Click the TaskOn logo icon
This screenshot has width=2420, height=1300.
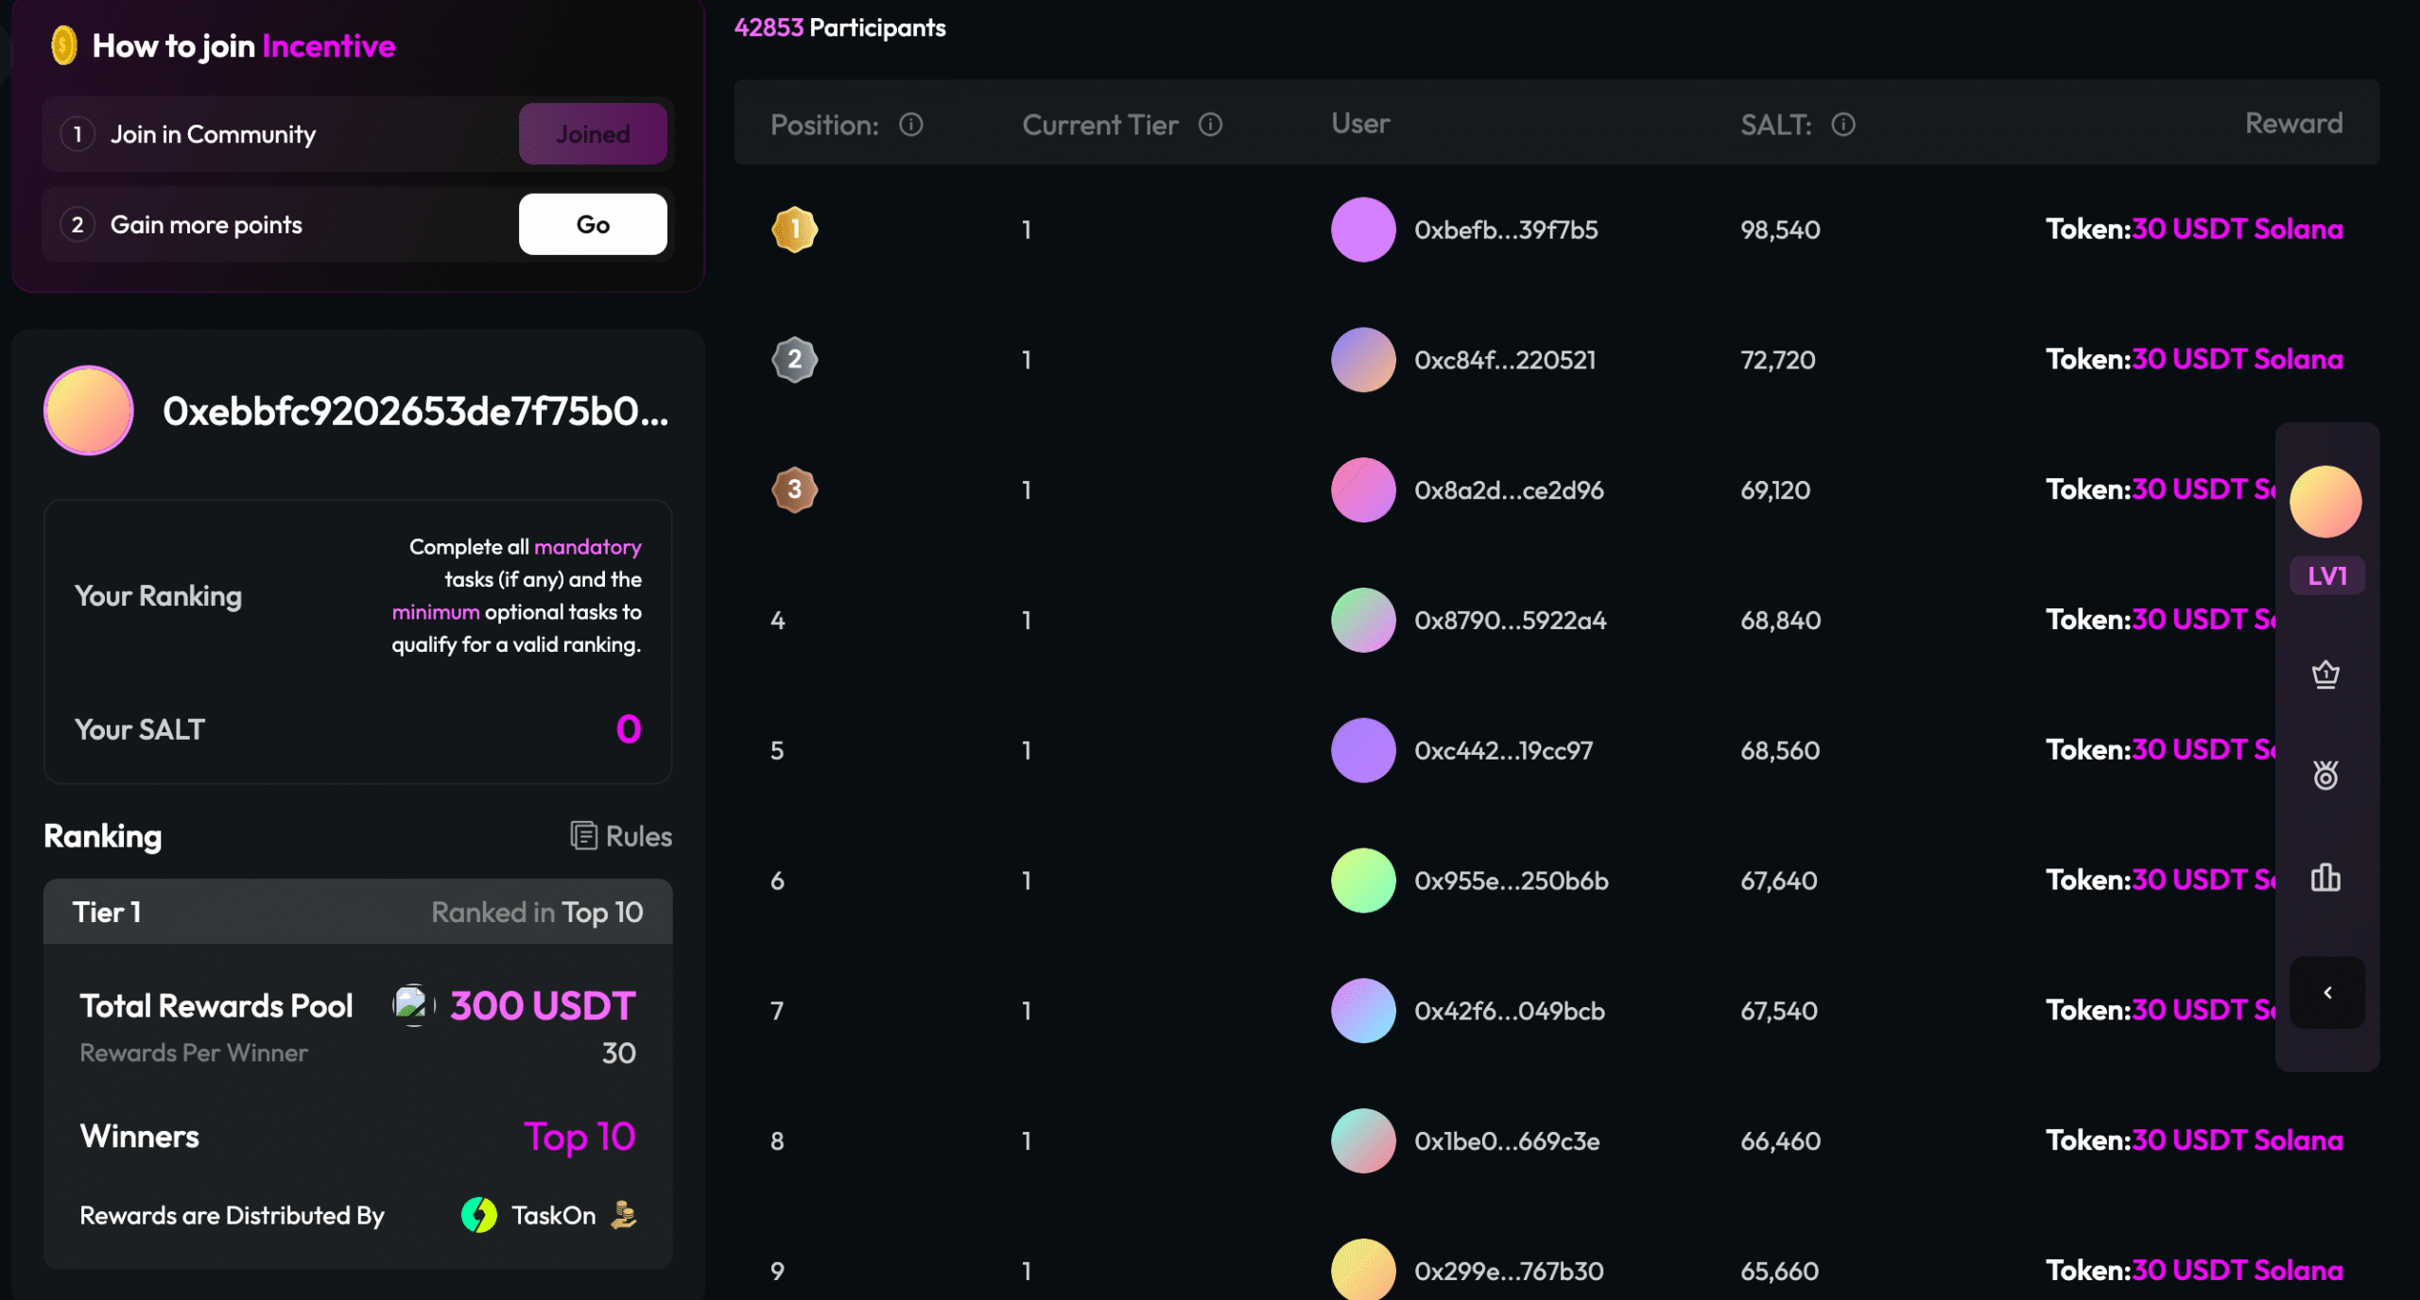coord(479,1215)
